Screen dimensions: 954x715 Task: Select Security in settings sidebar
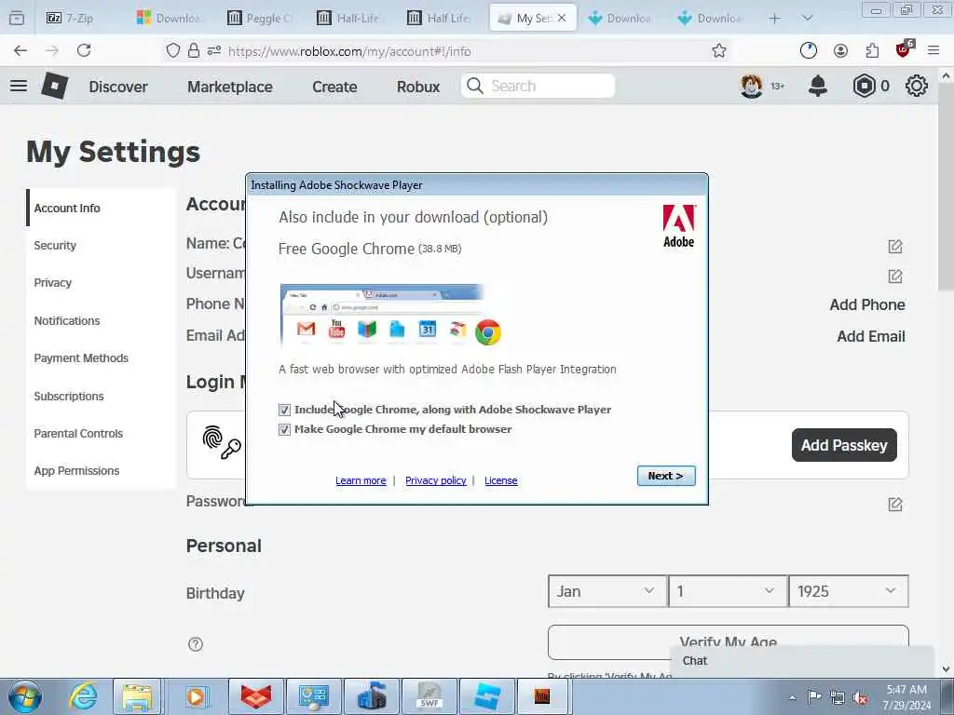tap(55, 246)
